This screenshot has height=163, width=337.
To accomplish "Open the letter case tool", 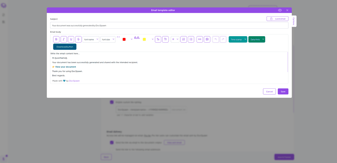I will [165, 39].
